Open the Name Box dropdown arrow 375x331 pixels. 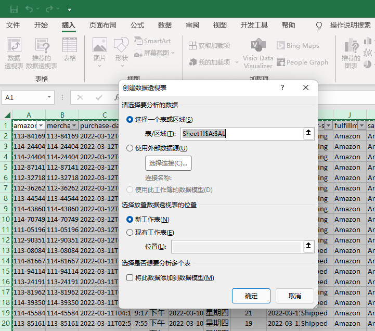[49, 97]
